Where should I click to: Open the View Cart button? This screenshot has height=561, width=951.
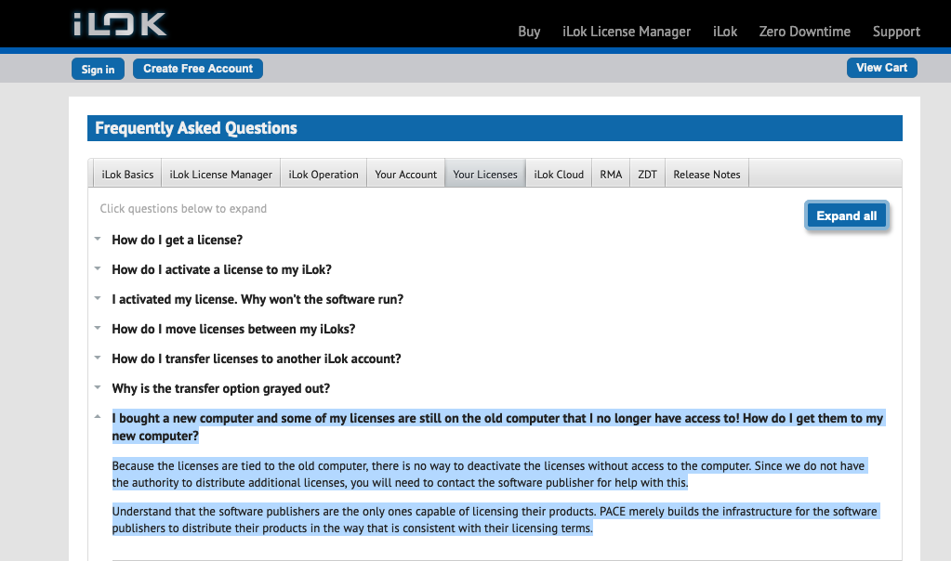click(882, 68)
